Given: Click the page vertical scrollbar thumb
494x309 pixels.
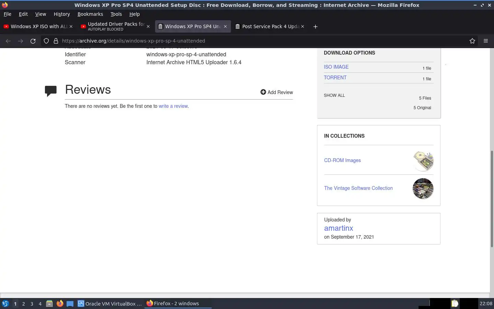Looking at the screenshot, I should [x=492, y=198].
